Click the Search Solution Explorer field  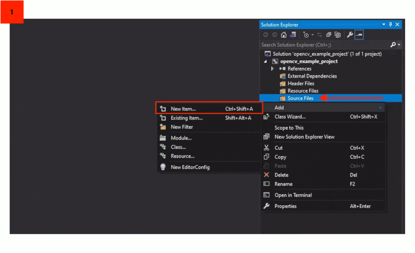click(x=324, y=45)
